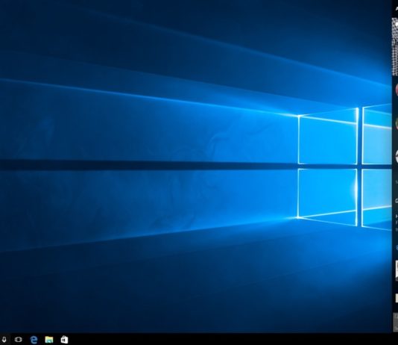
Task: Launch Microsoft Edge from the taskbar
Action: [x=34, y=340]
